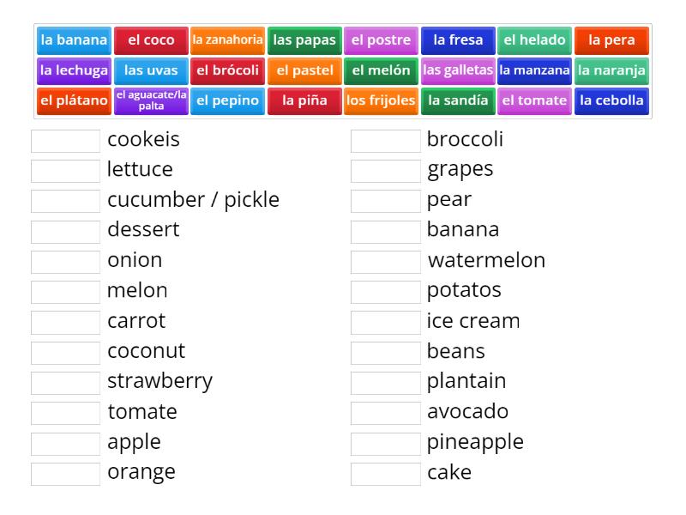Image resolution: width=686 pixels, height=515 pixels.
Task: Click the answer box beside "cucumber / pickle"
Action: (x=64, y=199)
